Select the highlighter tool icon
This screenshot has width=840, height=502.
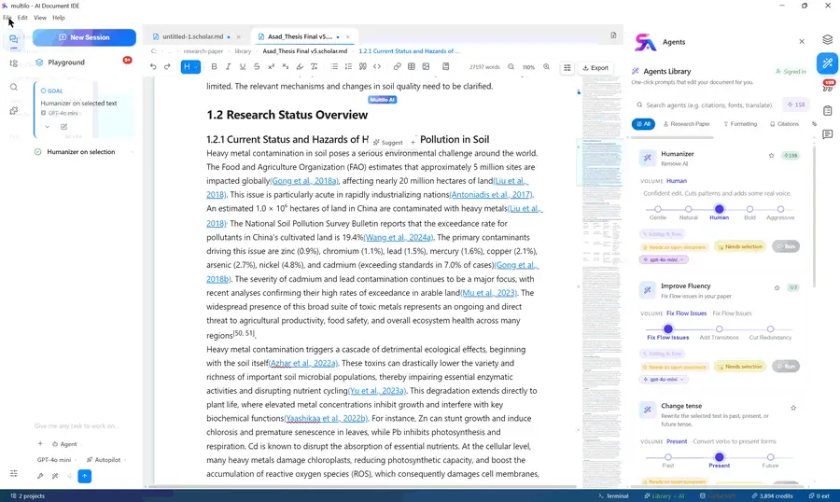(300, 67)
